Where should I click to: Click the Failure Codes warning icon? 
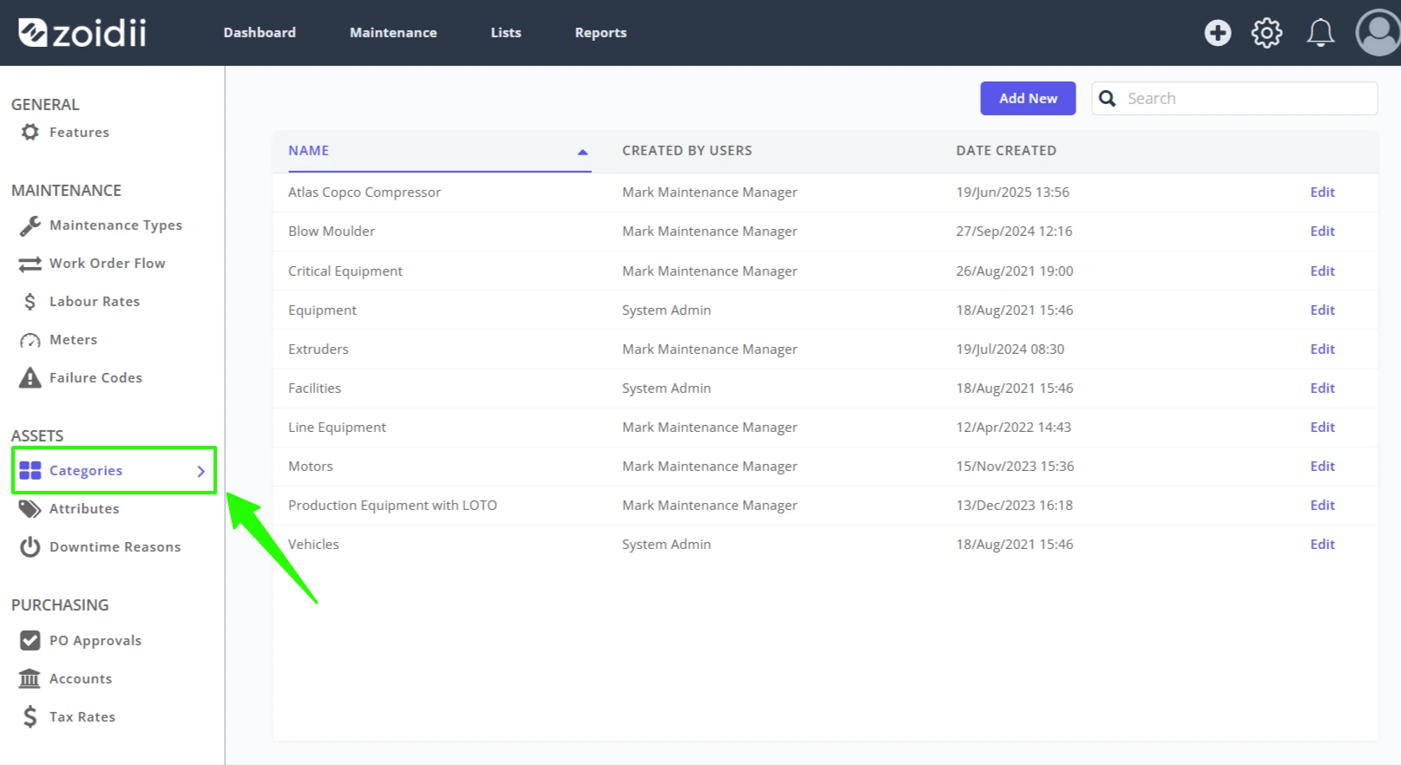tap(30, 378)
